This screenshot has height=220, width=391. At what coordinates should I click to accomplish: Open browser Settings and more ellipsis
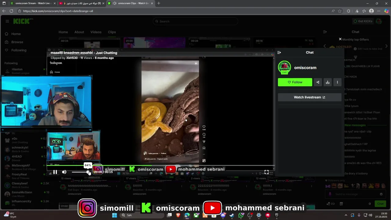pyautogui.click(x=379, y=11)
